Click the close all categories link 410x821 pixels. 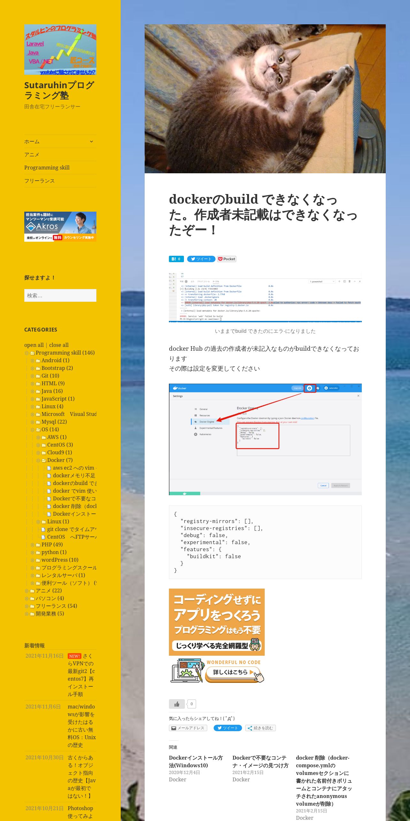59,345
